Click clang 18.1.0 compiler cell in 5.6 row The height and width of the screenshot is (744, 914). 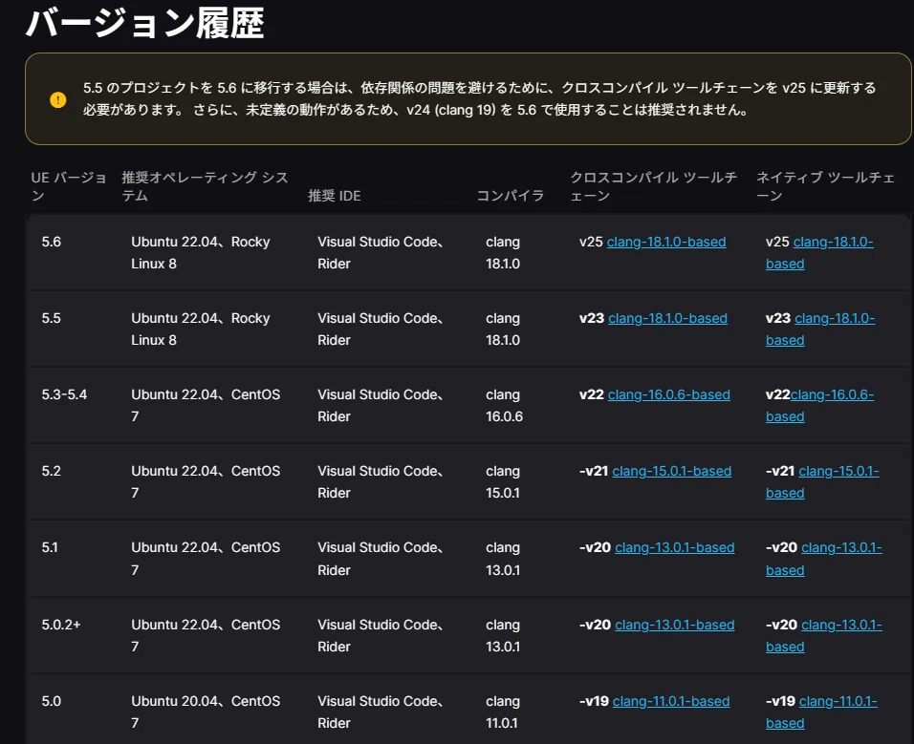[503, 253]
